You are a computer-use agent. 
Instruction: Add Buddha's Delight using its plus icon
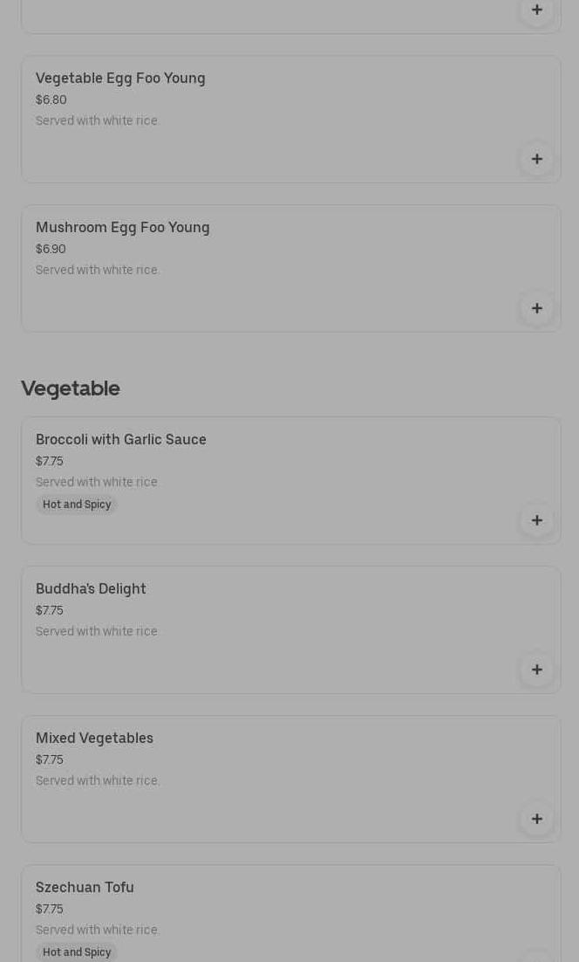536,670
